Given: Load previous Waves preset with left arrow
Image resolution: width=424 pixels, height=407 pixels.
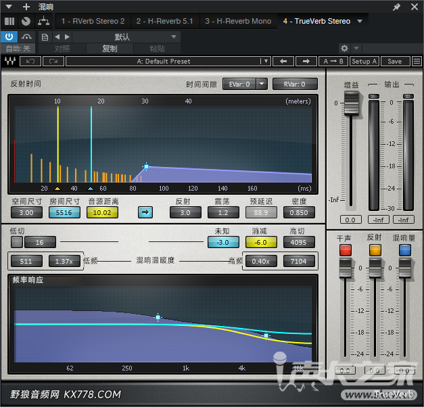Looking at the screenshot, I should pos(283,61).
